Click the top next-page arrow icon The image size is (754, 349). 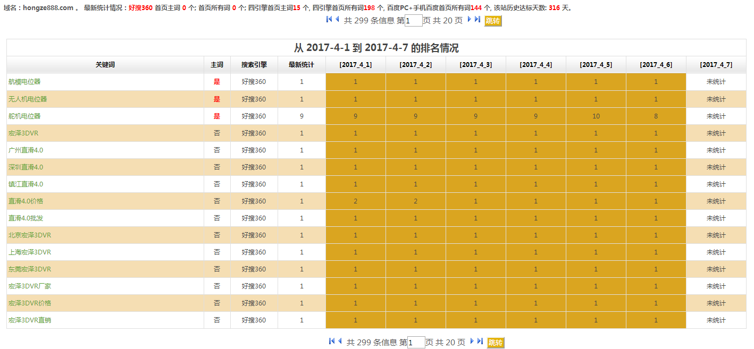(470, 19)
